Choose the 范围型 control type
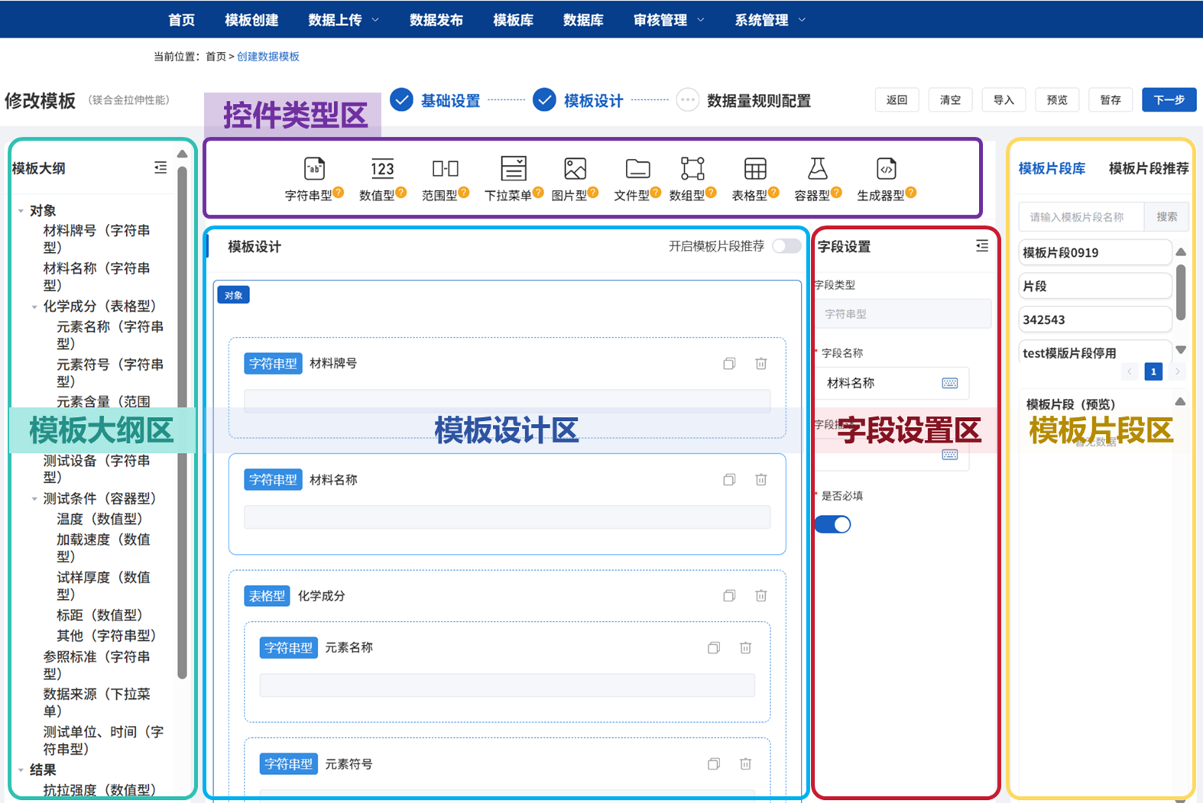Screen dimensions: 1203x803 tap(445, 169)
